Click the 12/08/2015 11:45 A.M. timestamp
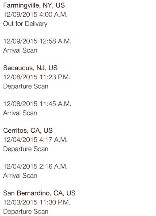The width and height of the screenshot is (156, 216). (x=37, y=104)
